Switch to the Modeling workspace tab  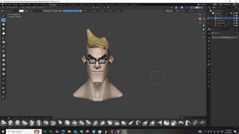44,5
